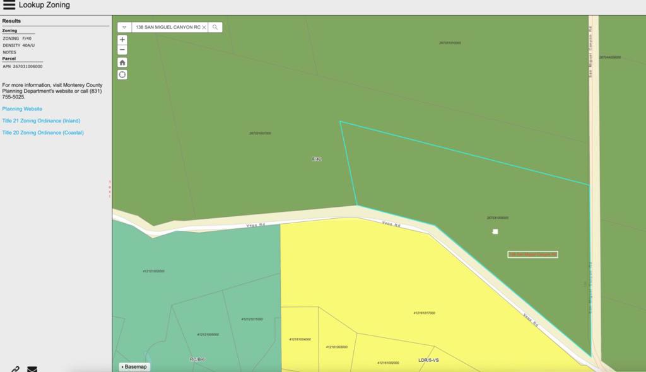Click the search magnifier icon

click(215, 28)
